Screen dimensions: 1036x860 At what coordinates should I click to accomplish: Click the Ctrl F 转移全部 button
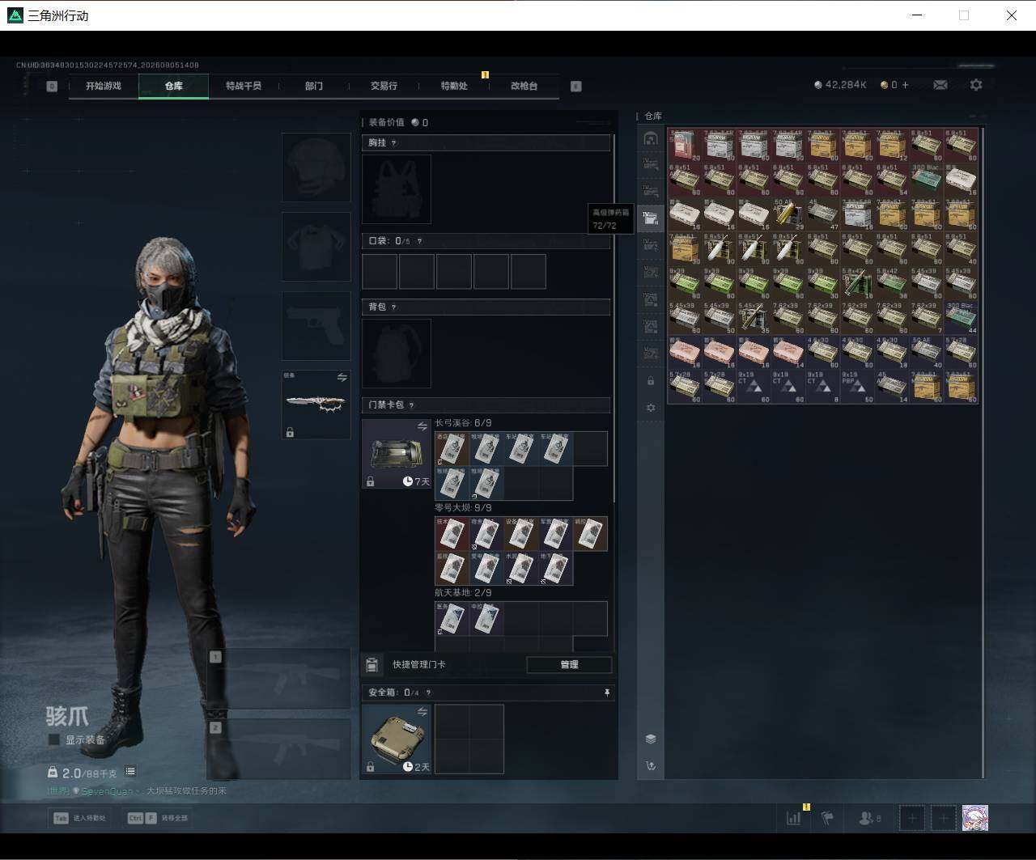point(158,818)
